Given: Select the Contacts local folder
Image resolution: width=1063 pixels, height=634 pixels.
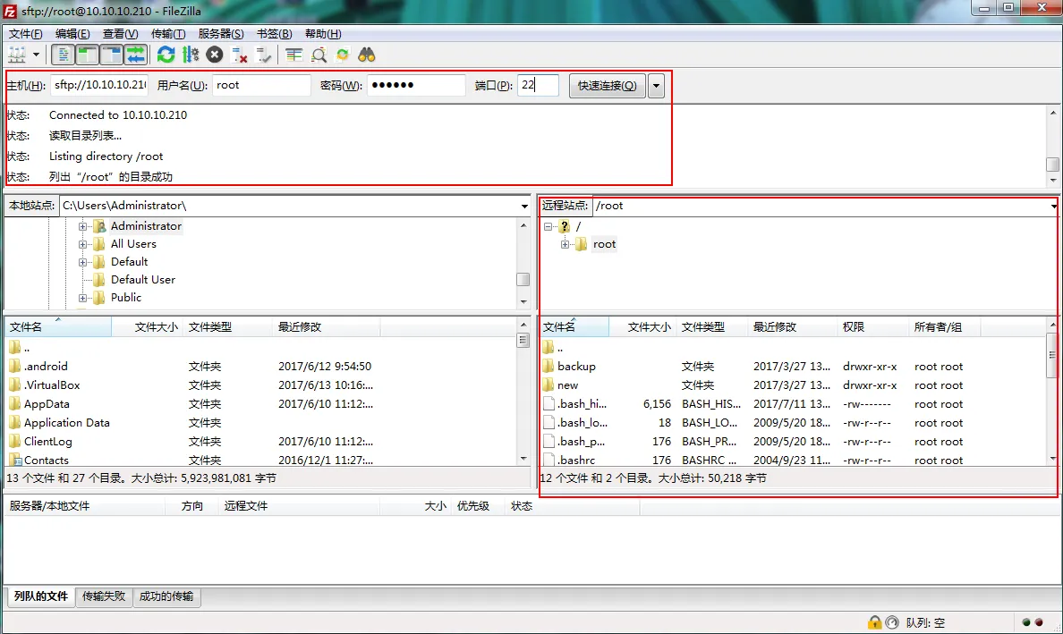Looking at the screenshot, I should click(47, 460).
